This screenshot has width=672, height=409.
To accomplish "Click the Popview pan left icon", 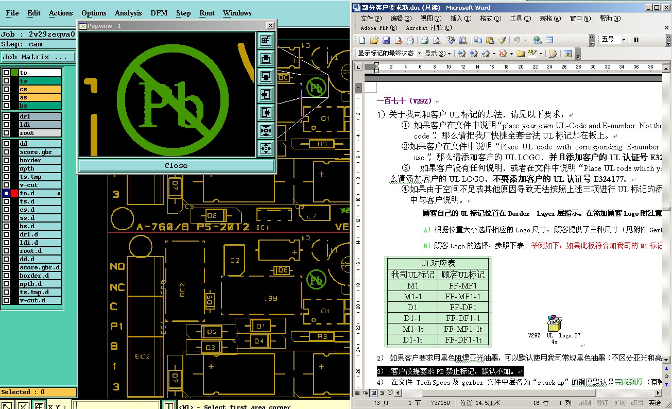I will pos(266,94).
